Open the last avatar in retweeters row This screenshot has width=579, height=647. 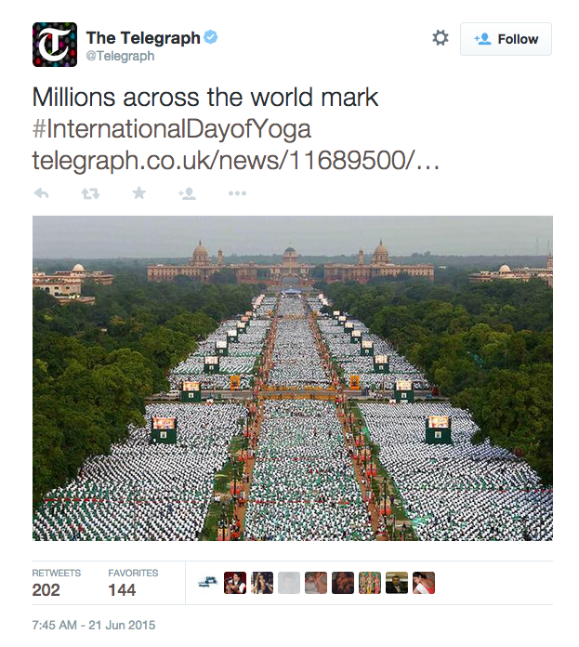[x=424, y=583]
